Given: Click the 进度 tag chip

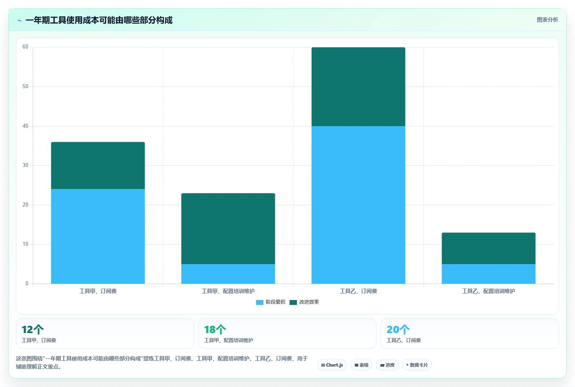Looking at the screenshot, I should point(387,365).
